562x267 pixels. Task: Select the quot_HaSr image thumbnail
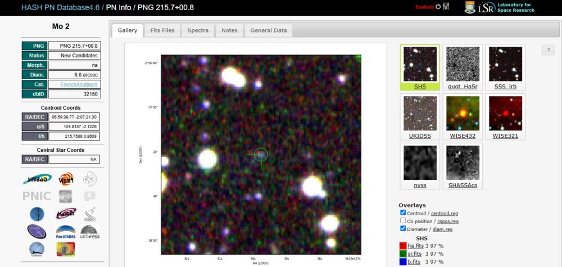click(x=463, y=67)
